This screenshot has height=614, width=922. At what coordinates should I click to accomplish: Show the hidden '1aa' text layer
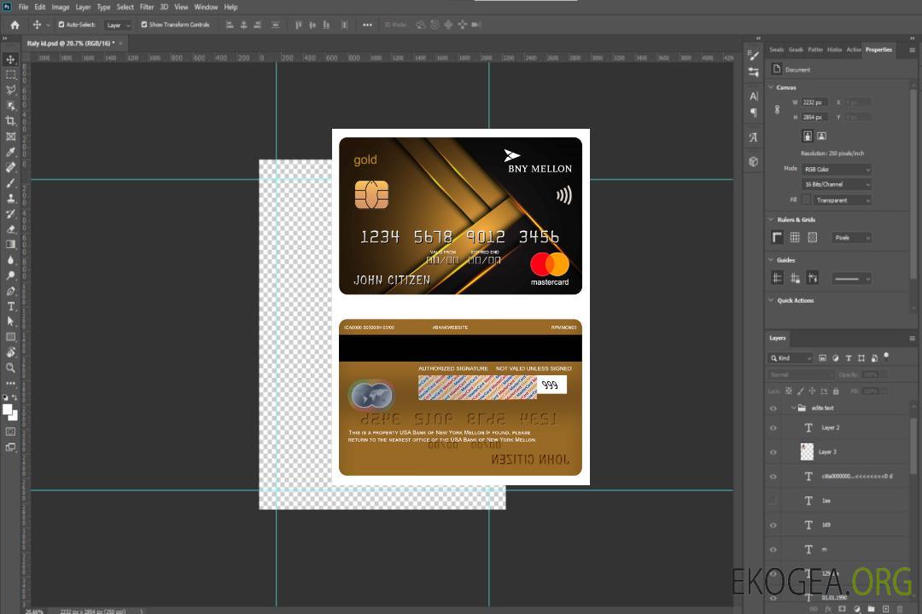pyautogui.click(x=773, y=501)
